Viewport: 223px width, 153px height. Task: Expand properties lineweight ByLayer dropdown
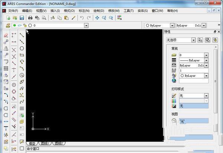206,61
